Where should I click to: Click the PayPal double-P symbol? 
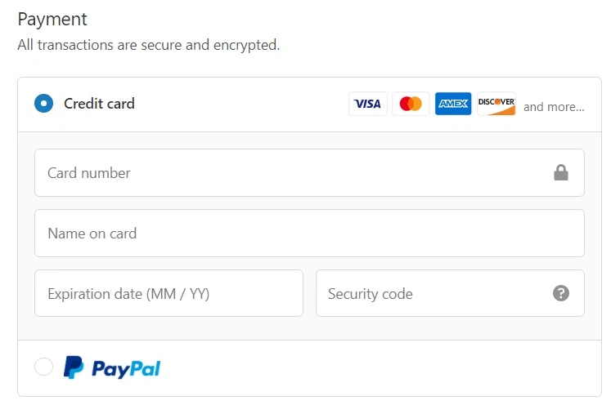point(74,367)
